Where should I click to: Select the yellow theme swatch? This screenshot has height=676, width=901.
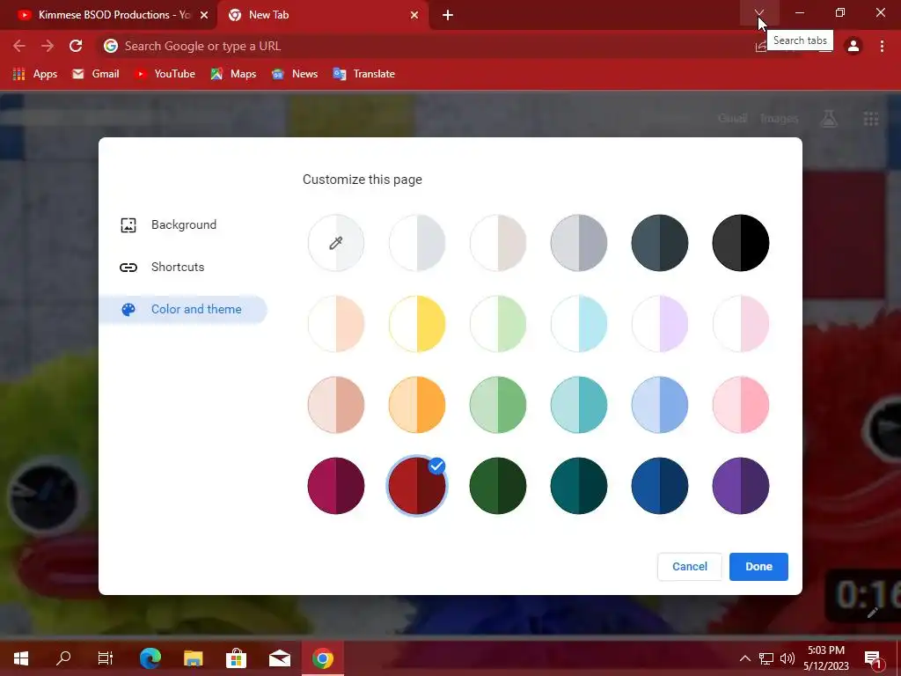tap(416, 324)
